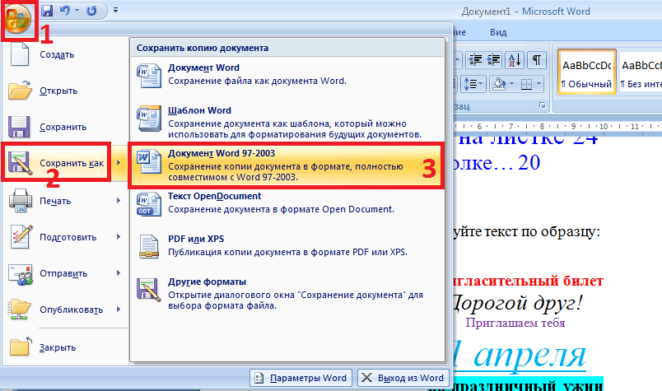The height and width of the screenshot is (391, 662).
Task: Click the 'апреля' text in the document
Action: [529, 355]
